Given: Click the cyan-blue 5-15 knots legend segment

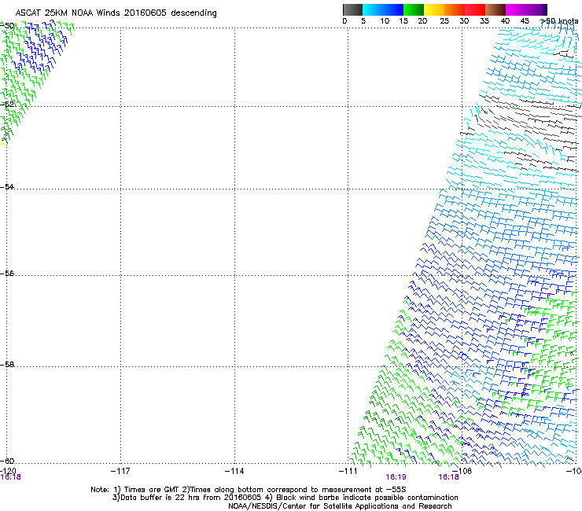Looking at the screenshot, I should [383, 9].
